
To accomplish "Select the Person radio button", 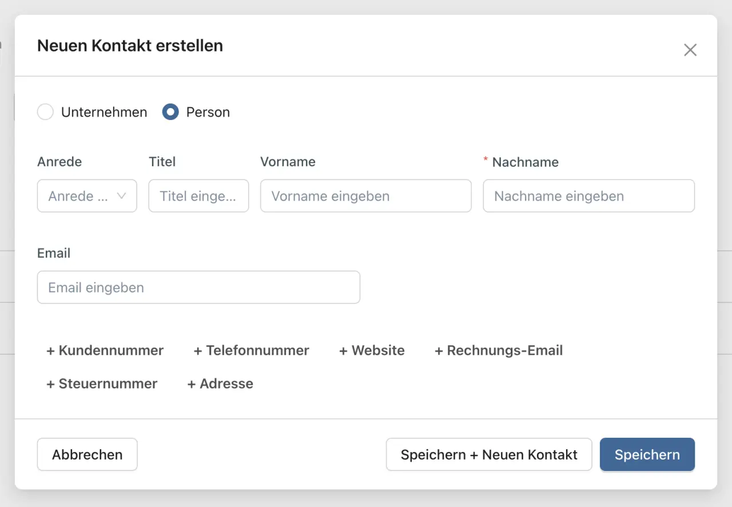I will coord(170,112).
